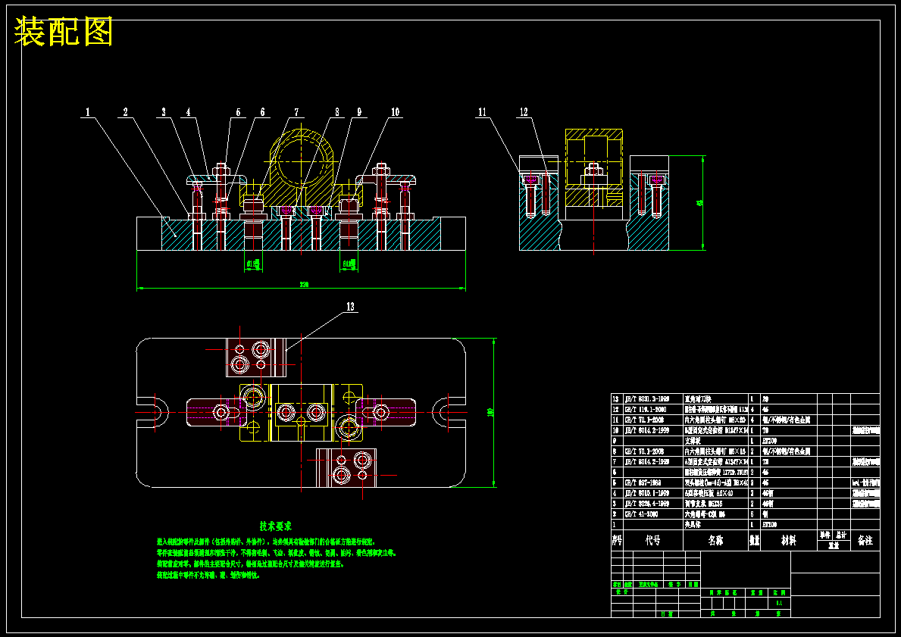Click JB/T 8014.2-1999 in parts list row 7

(647, 462)
